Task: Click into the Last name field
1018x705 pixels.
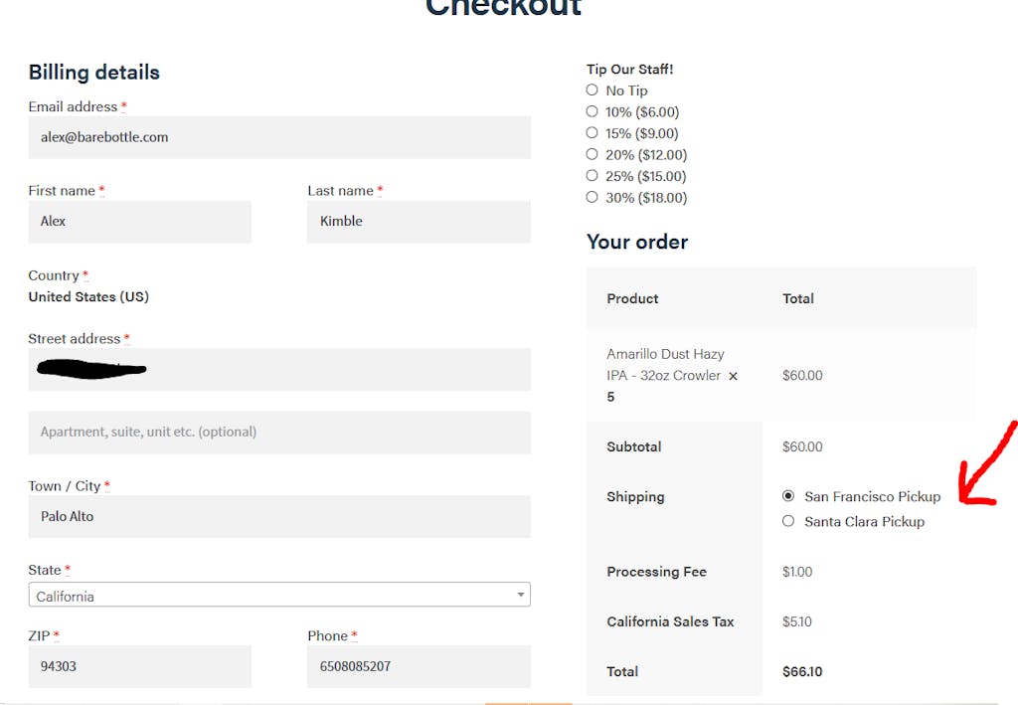Action: (419, 222)
